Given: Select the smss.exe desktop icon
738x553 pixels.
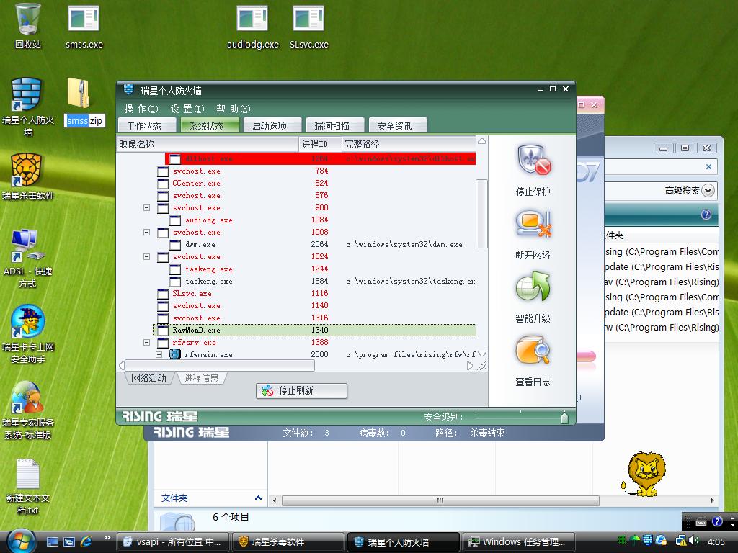Looking at the screenshot, I should click(84, 27).
